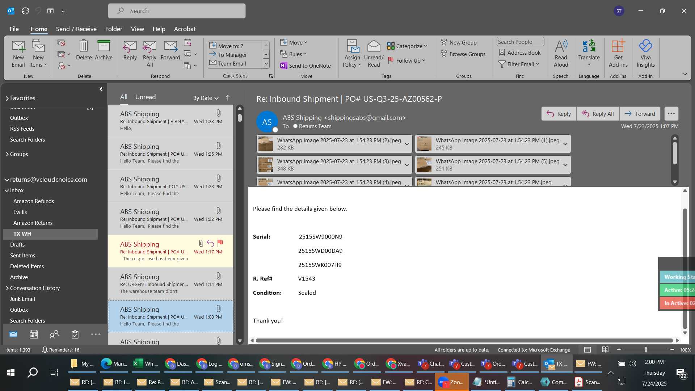Click Reply button in reading pane
695x391 pixels.
pos(559,114)
